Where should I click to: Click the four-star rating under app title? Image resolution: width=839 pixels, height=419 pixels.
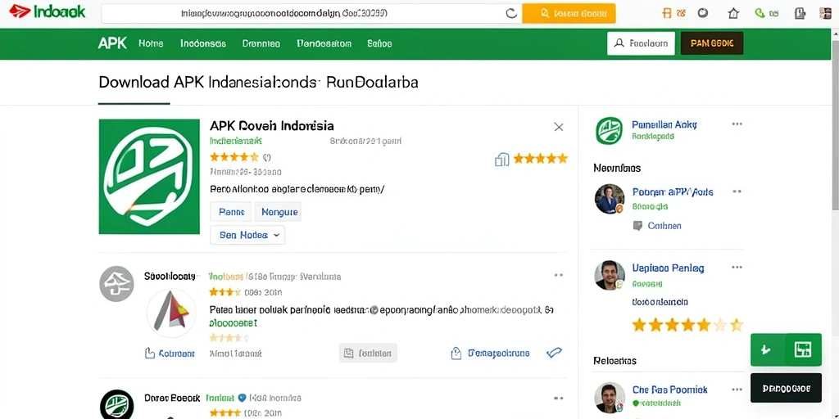click(x=234, y=157)
